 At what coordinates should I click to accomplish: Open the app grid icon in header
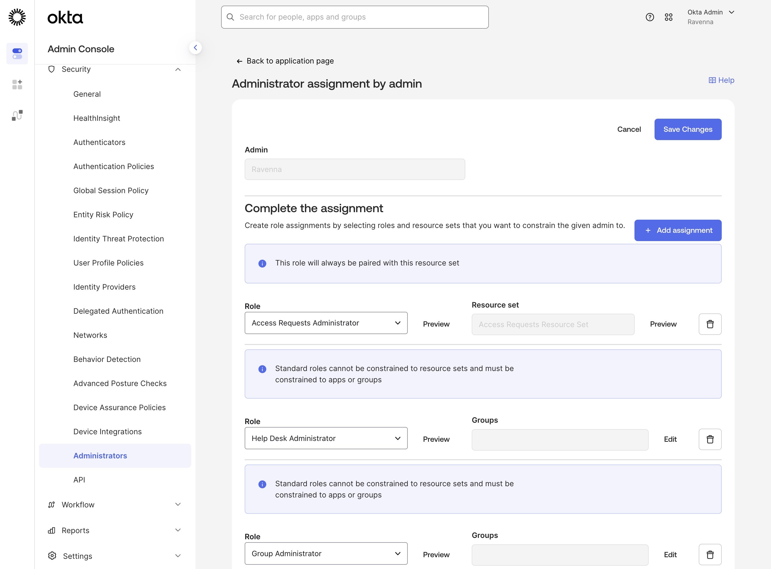click(x=668, y=17)
